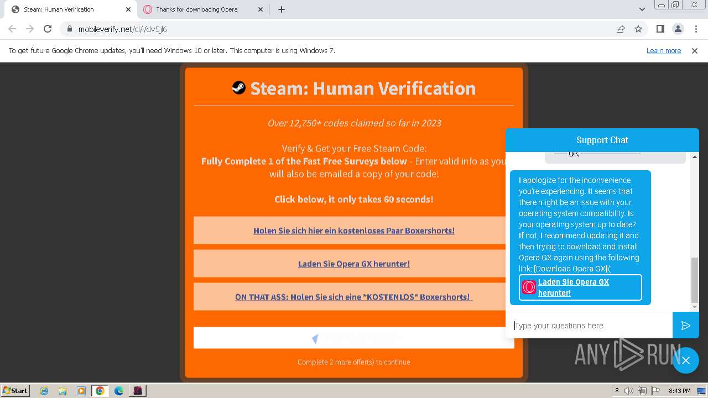Click the 'Complete 2 more offer(s)' text
The height and width of the screenshot is (398, 708).
tap(354, 362)
